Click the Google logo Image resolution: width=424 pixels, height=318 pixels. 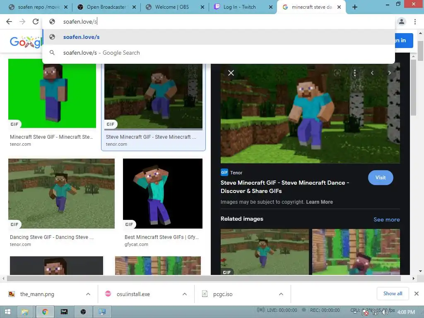[26, 42]
